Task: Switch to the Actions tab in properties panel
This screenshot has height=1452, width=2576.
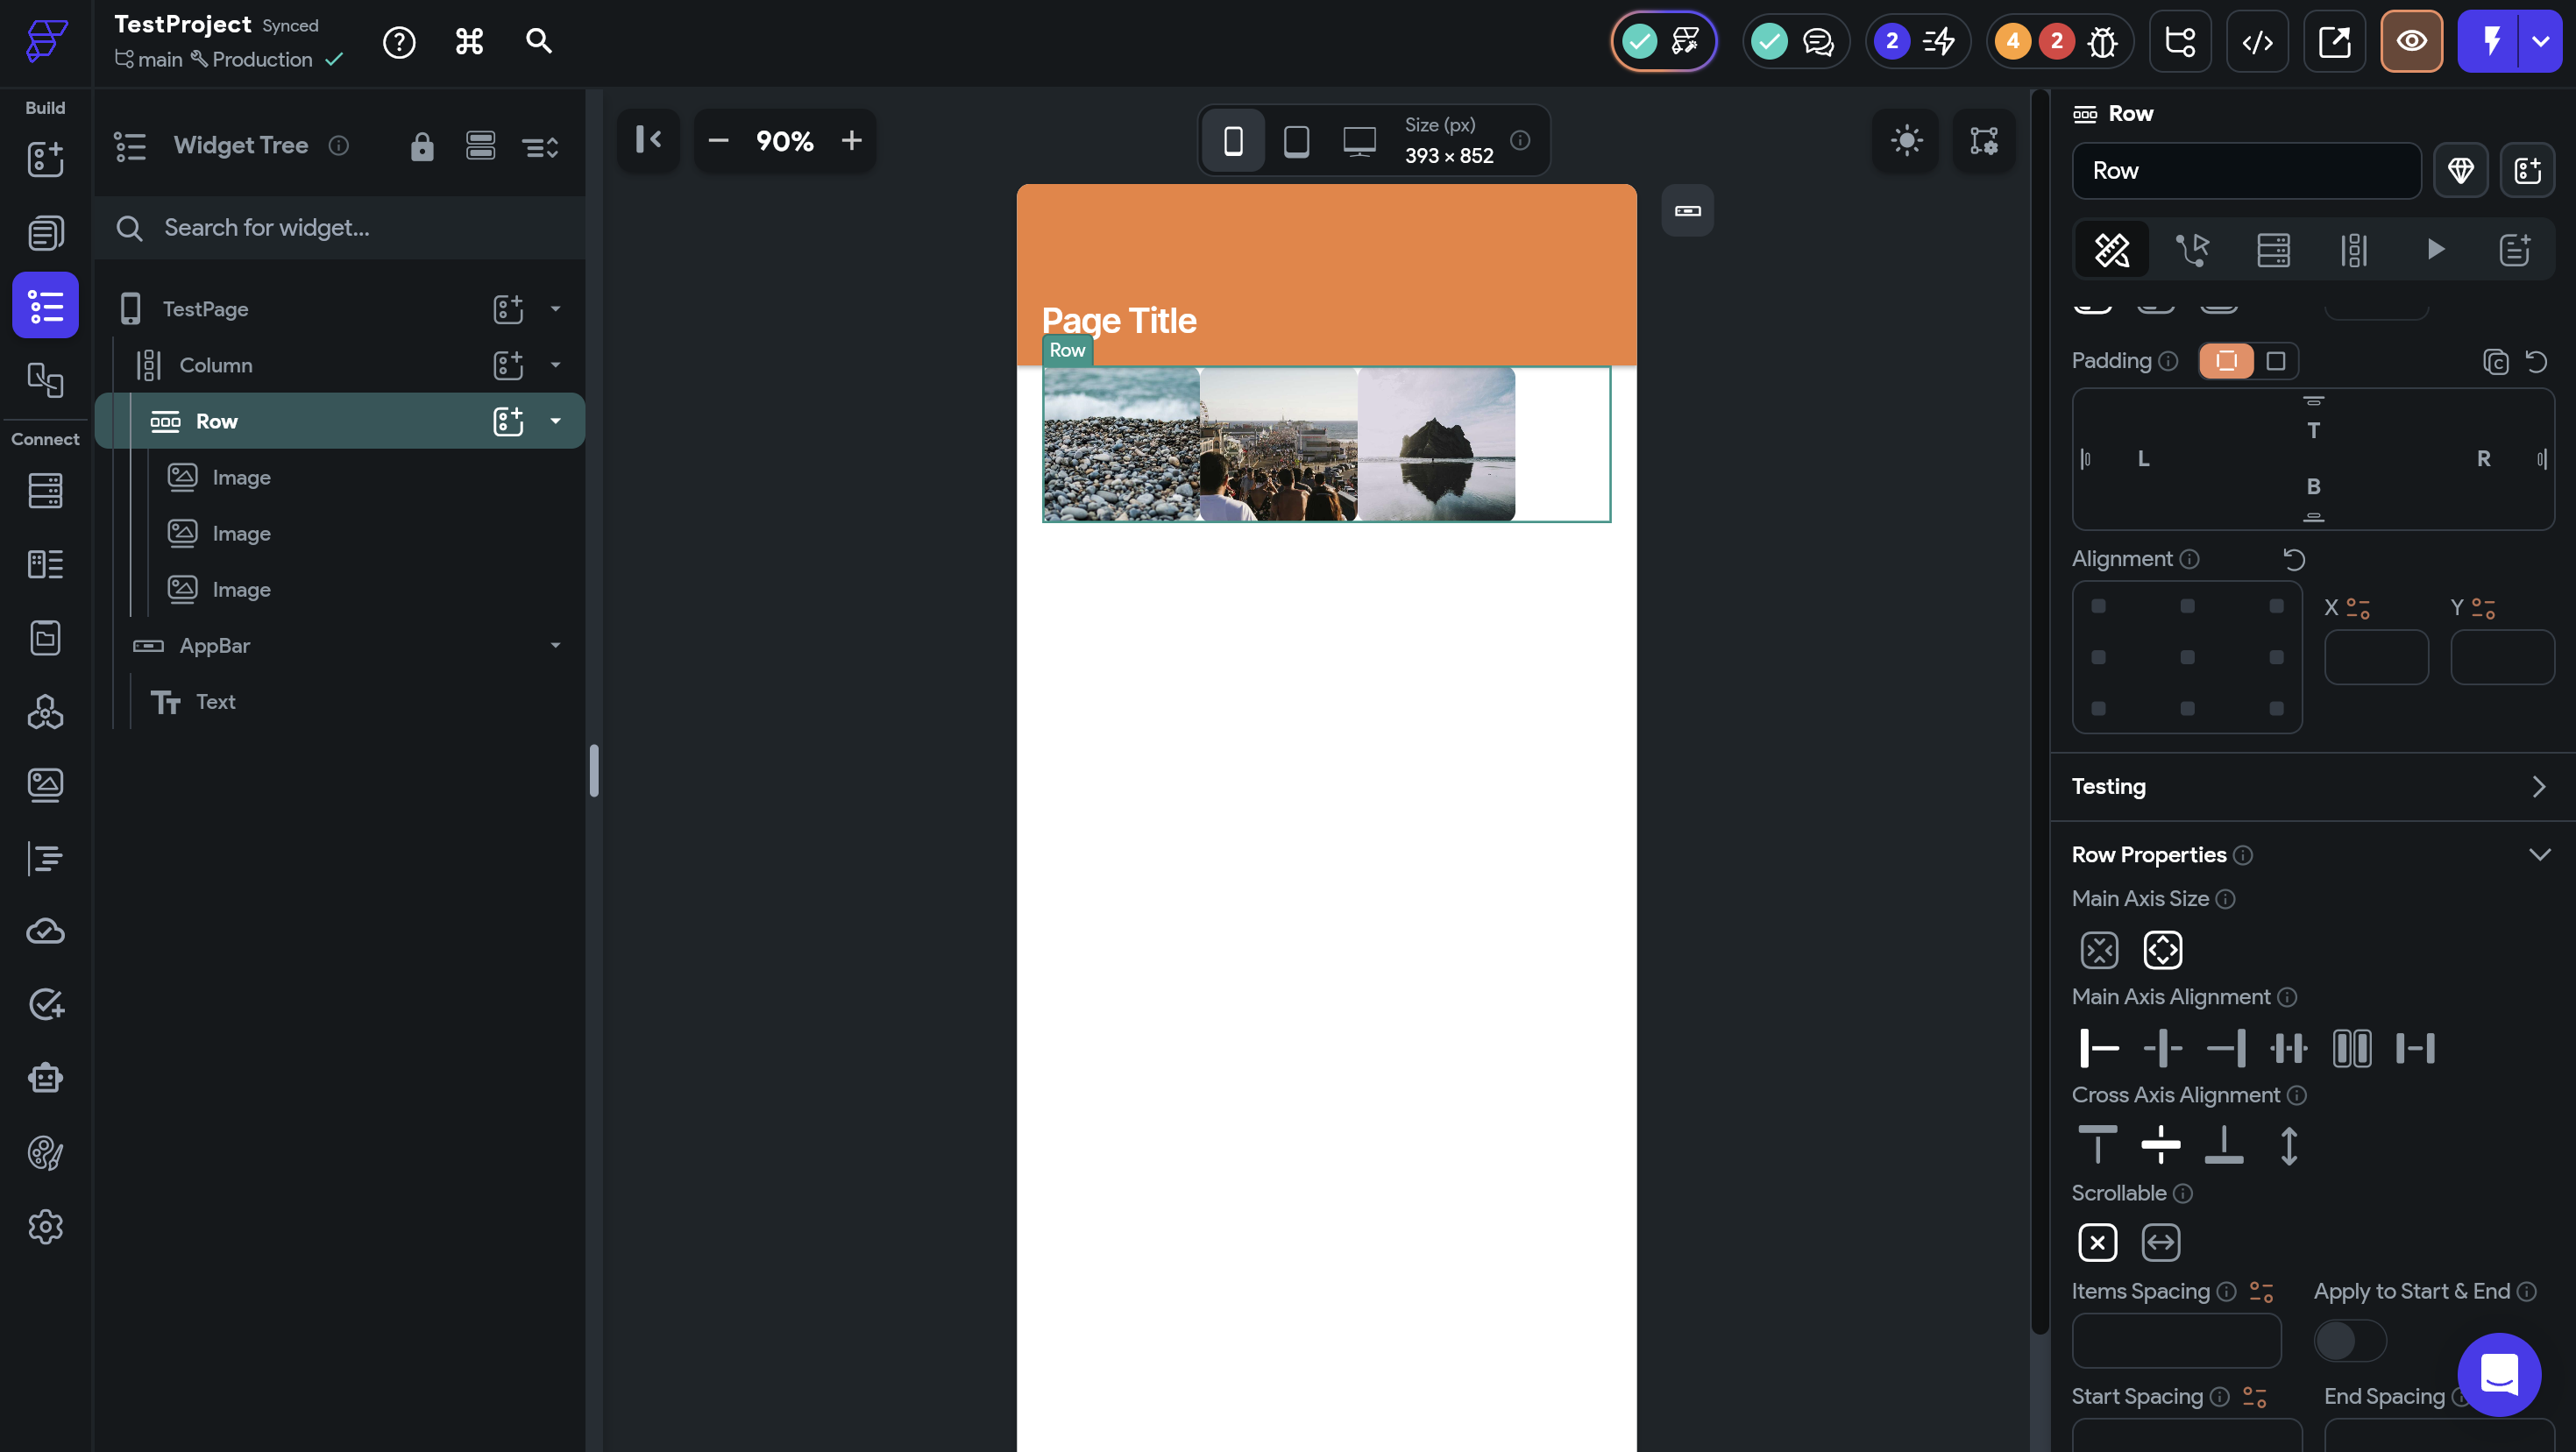Action: pyautogui.click(x=2192, y=249)
